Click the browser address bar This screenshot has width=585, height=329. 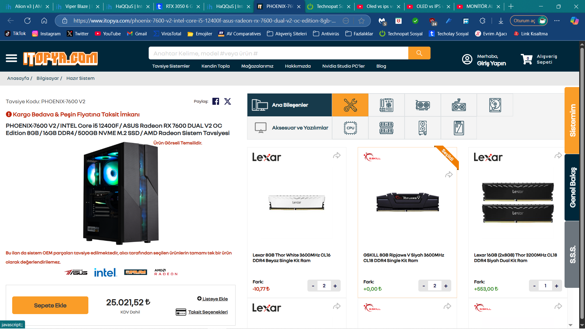pos(204,21)
